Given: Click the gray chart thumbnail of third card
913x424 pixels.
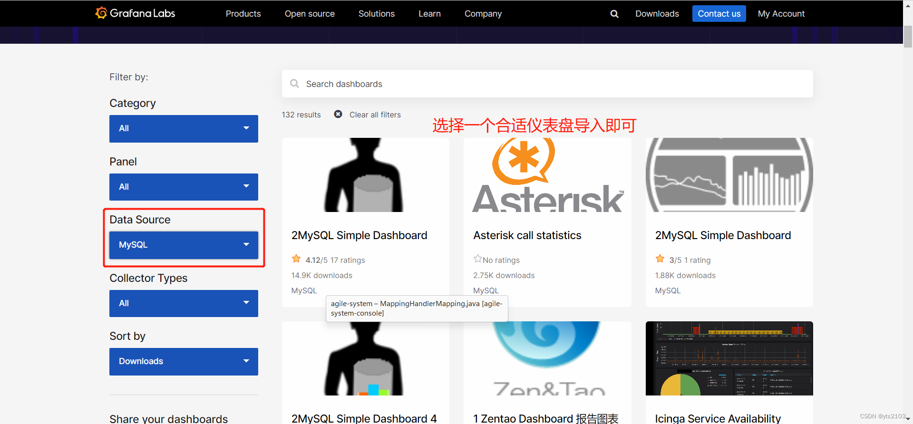Looking at the screenshot, I should click(729, 175).
